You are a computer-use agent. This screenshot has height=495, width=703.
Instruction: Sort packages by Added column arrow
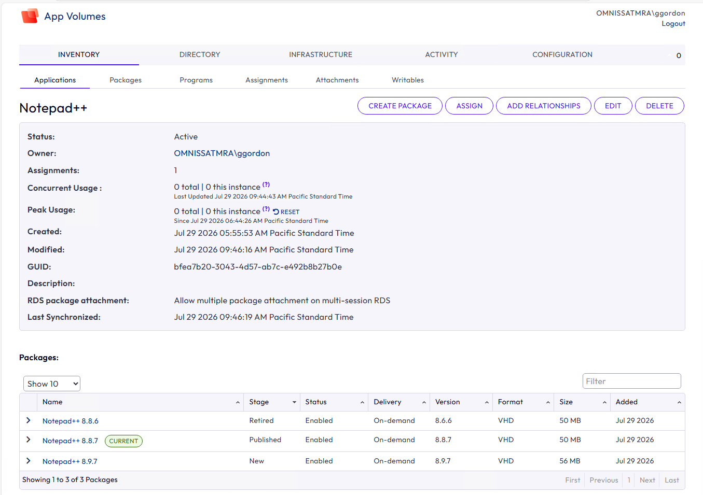coord(679,402)
